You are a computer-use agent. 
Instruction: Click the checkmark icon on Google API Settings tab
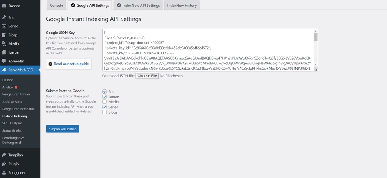tap(73, 5)
